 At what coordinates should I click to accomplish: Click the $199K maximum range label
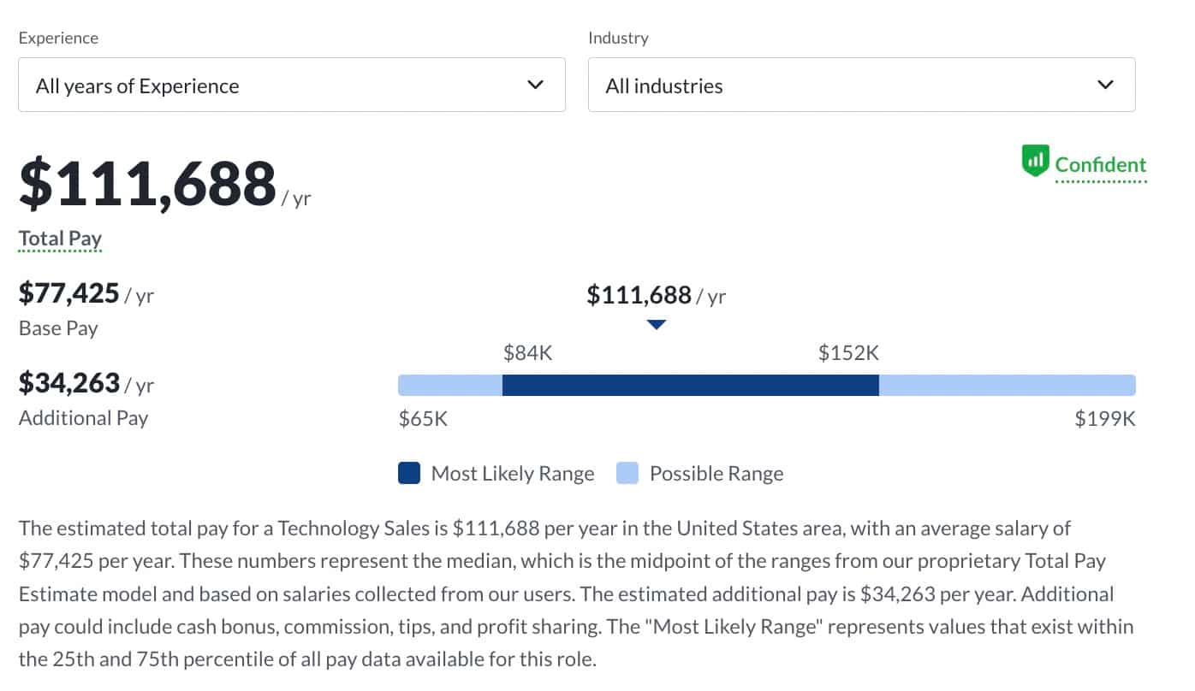point(1105,419)
